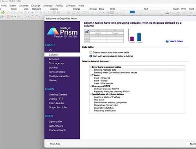Click the Send icon in toolbar
The width and height of the screenshot is (196, 149).
coord(189,13)
